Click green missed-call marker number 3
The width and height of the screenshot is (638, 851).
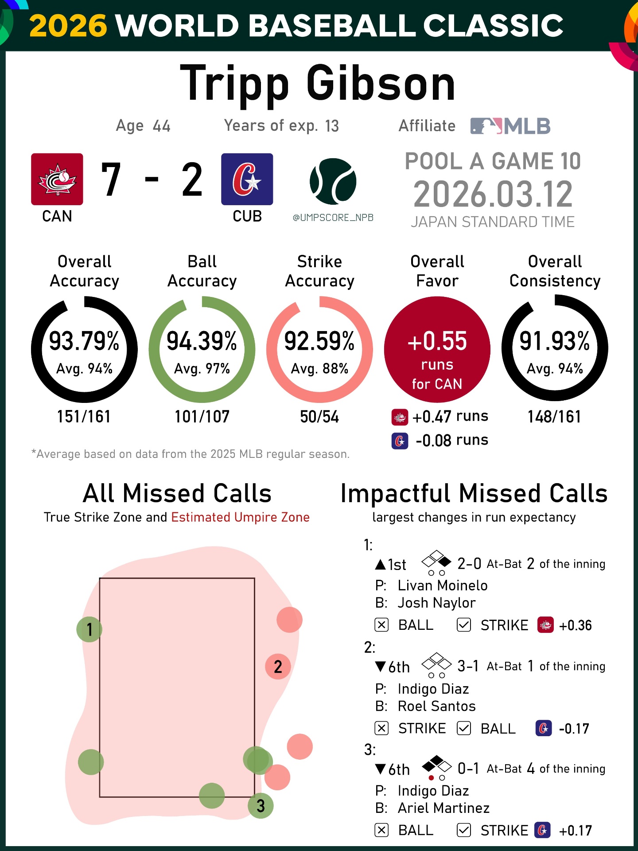click(261, 805)
